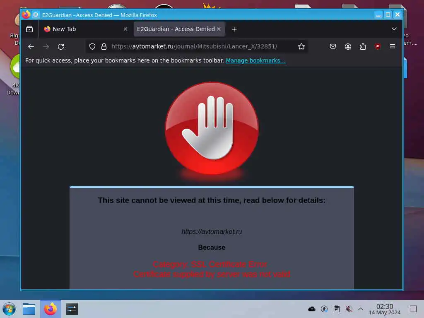Image resolution: width=424 pixels, height=318 pixels.
Task: Minimize the Firefox window
Action: point(378,14)
